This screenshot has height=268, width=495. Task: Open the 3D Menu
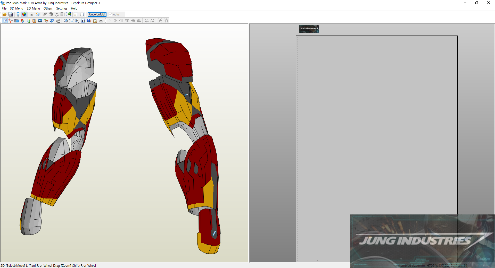(x=16, y=8)
